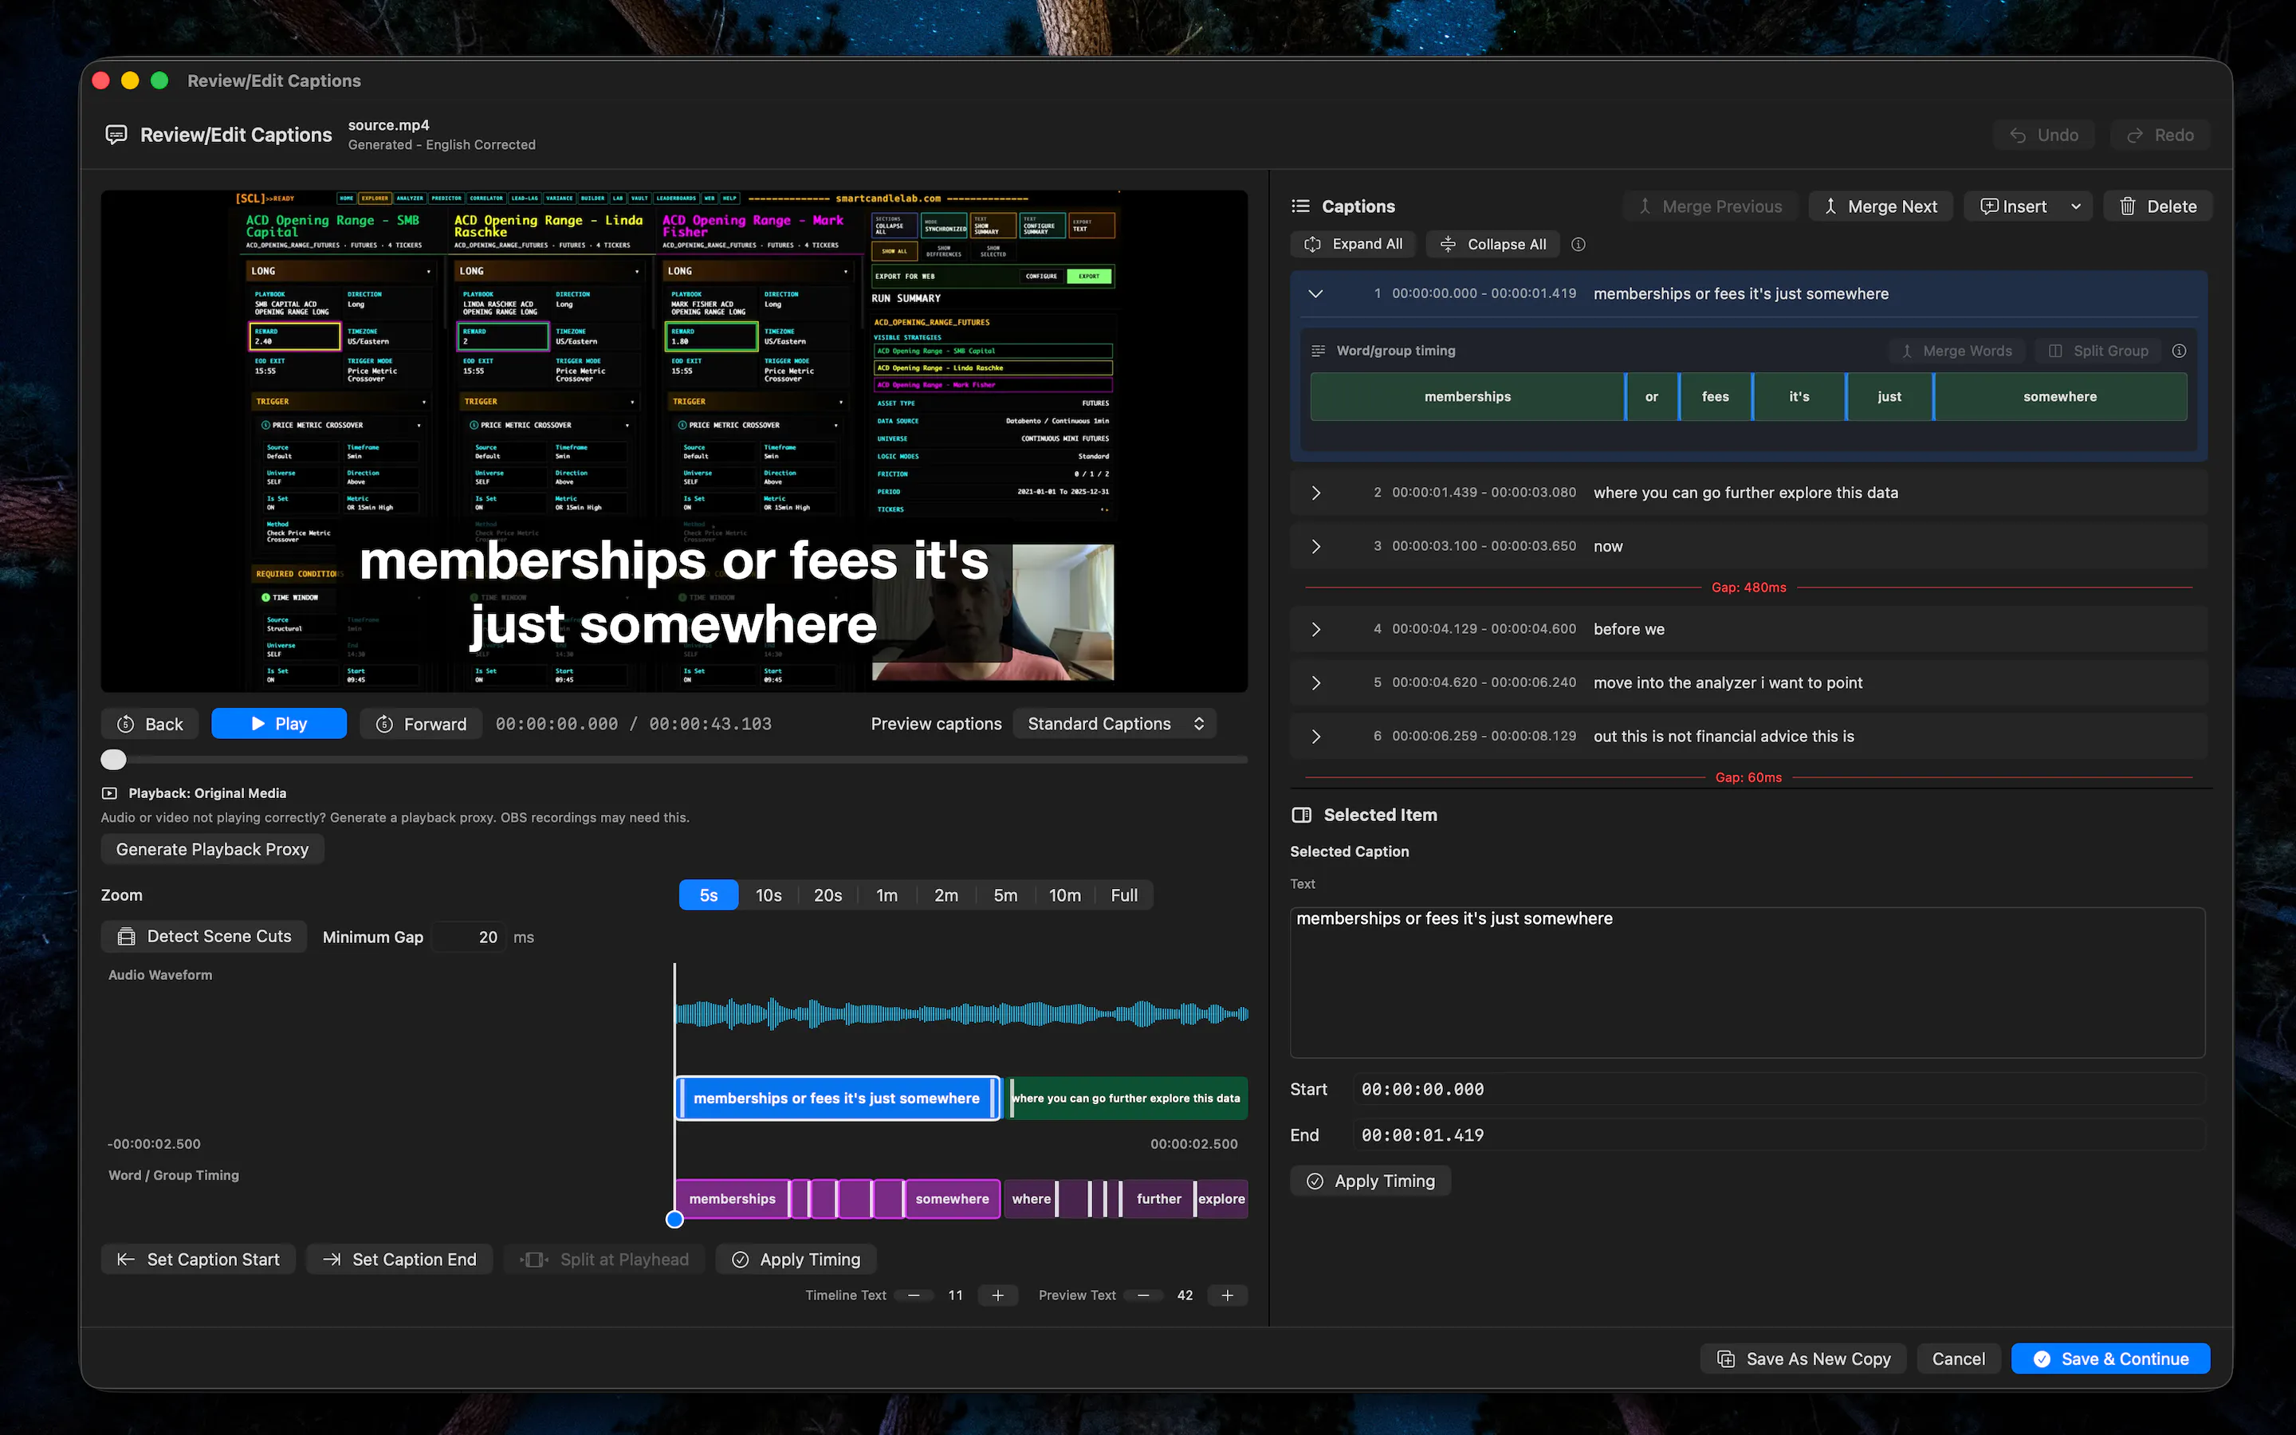Collapse caption 1 chevron
Screen dimensions: 2296x1435
(x=1315, y=293)
